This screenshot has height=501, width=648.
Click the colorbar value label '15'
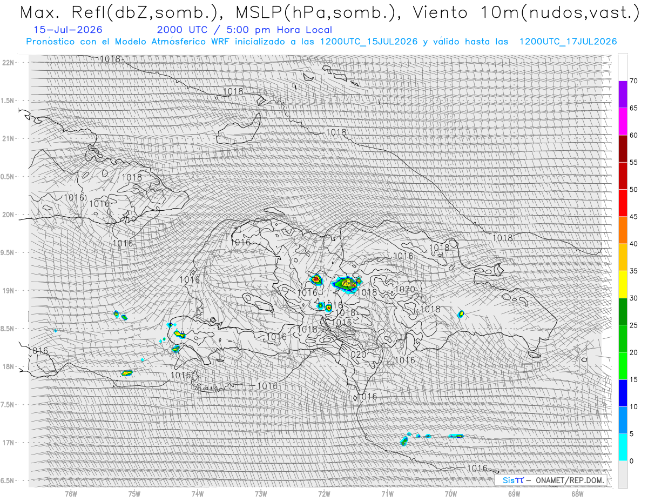633,379
